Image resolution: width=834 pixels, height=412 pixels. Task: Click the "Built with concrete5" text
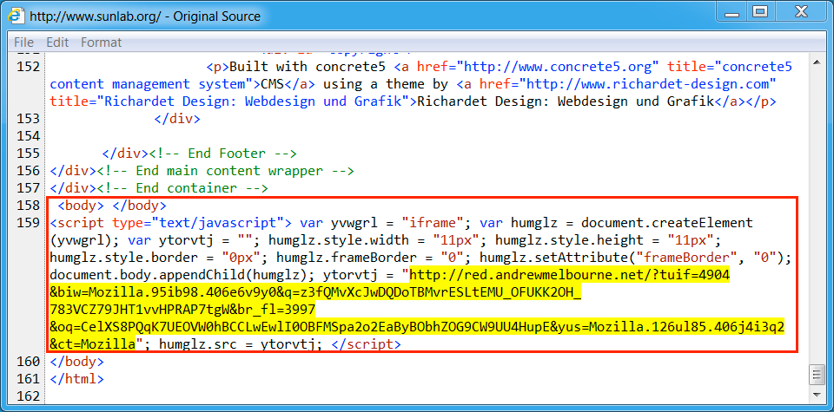coord(309,67)
